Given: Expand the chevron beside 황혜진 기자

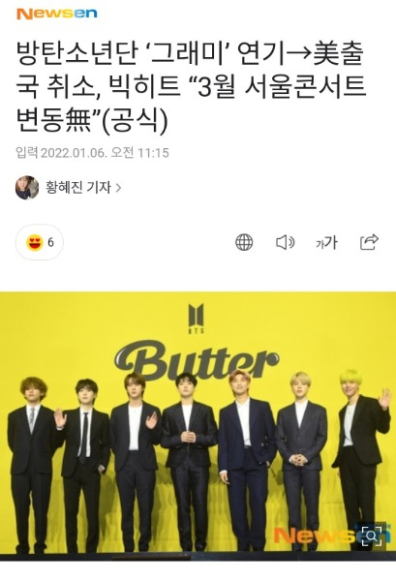Looking at the screenshot, I should 118,188.
